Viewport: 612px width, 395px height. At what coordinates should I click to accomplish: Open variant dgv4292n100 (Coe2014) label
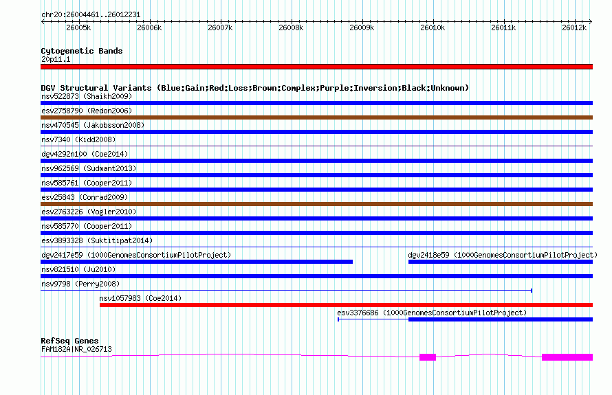85,154
